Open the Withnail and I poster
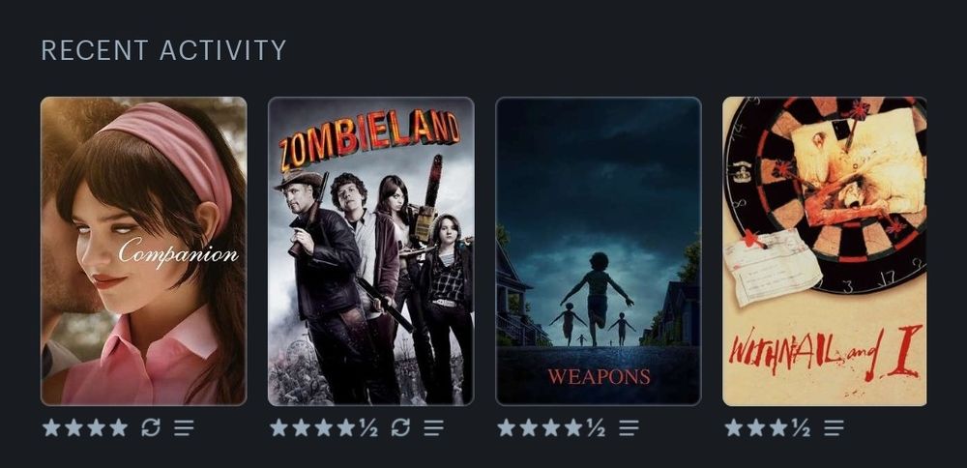 825,251
